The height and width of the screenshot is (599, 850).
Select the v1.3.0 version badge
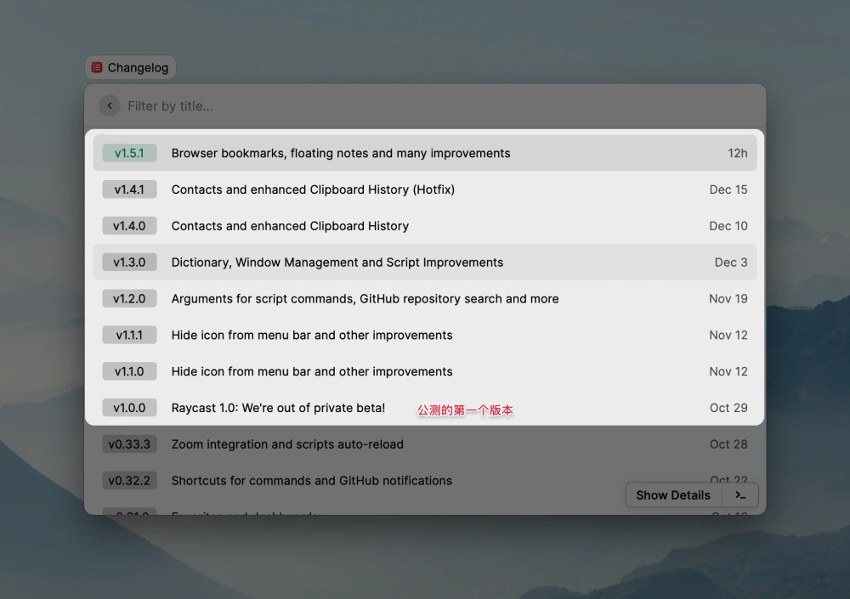point(129,262)
